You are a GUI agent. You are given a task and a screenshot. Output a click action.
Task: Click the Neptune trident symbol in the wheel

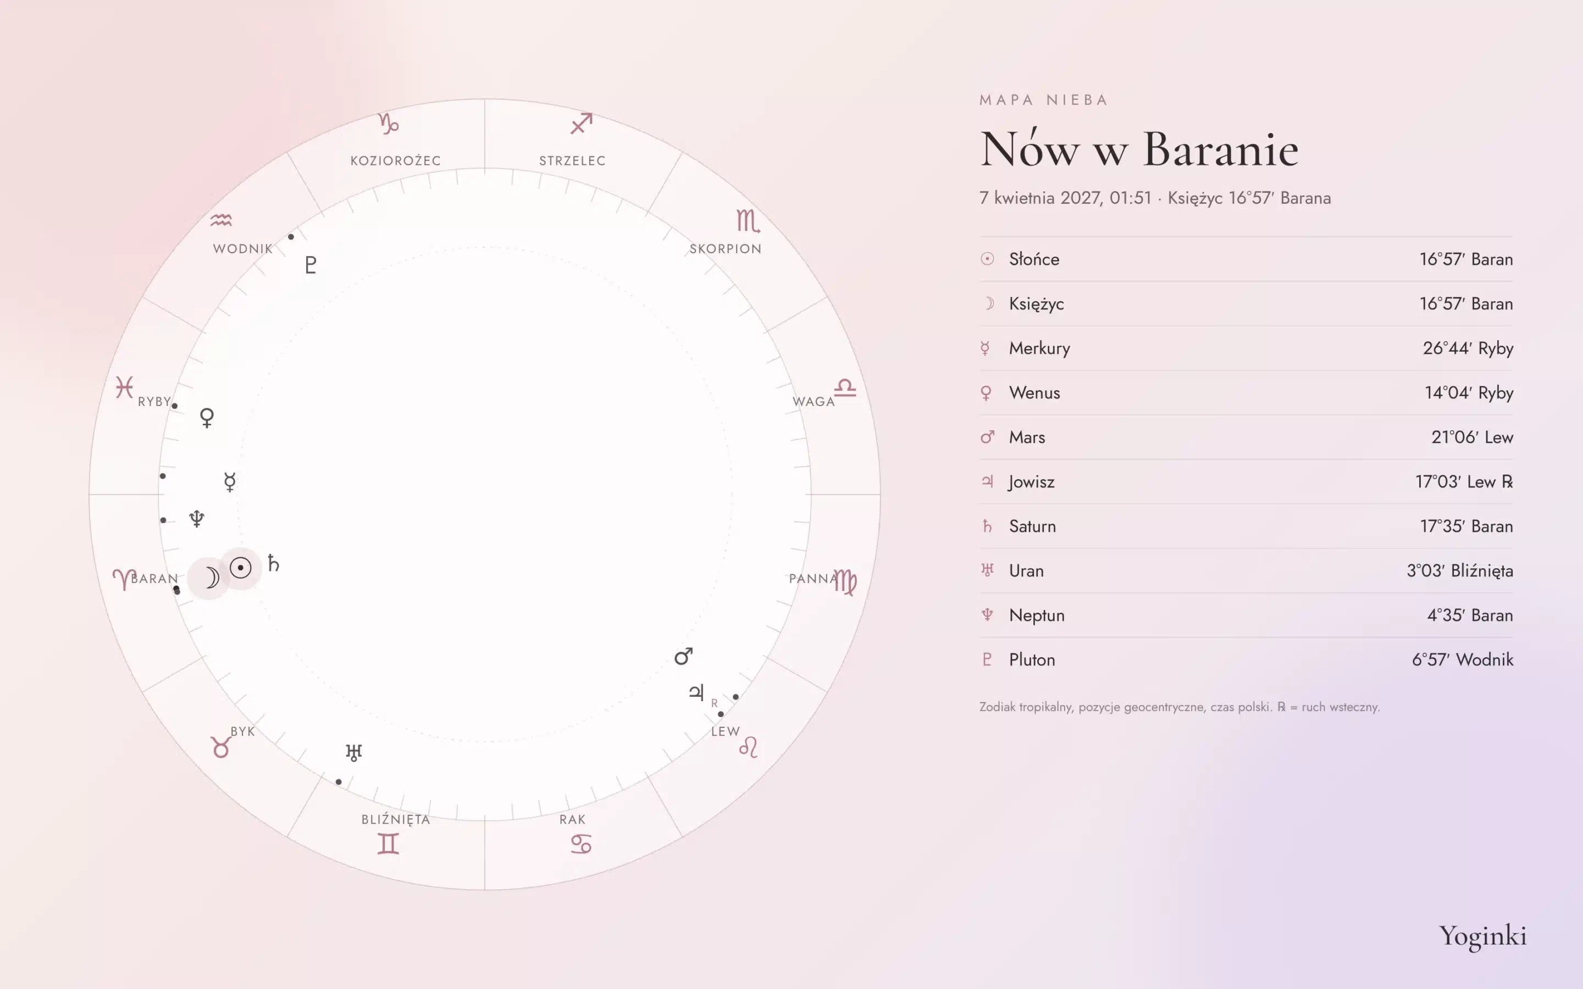(x=197, y=519)
